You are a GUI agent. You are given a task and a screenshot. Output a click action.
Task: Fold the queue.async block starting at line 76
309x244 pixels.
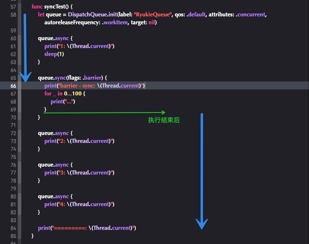pos(19,173)
